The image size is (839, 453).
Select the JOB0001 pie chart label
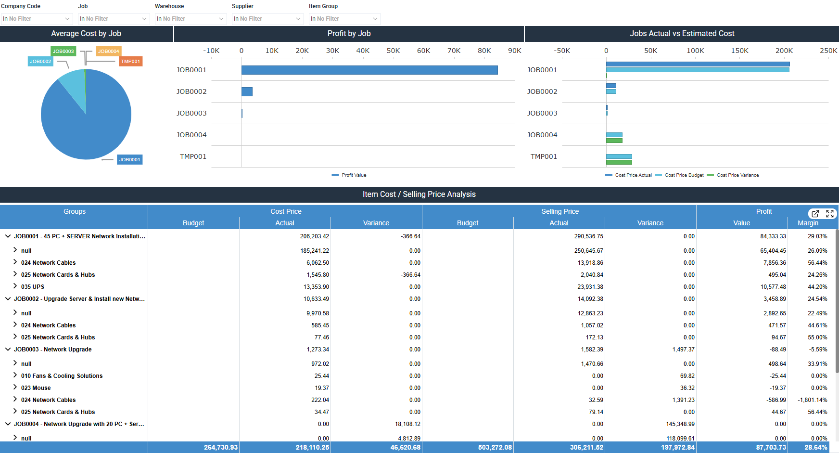(x=130, y=159)
